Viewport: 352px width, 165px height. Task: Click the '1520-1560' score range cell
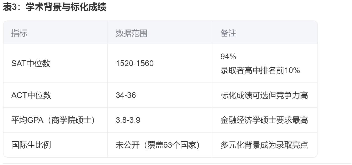pyautogui.click(x=135, y=64)
